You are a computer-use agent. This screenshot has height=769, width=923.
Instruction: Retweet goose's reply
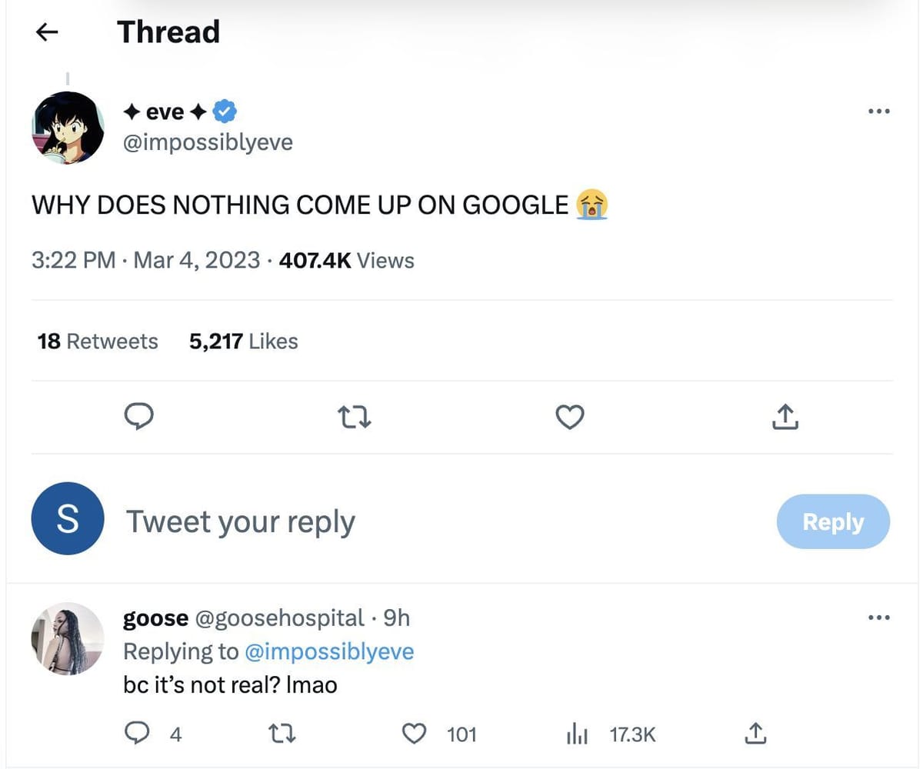(282, 734)
